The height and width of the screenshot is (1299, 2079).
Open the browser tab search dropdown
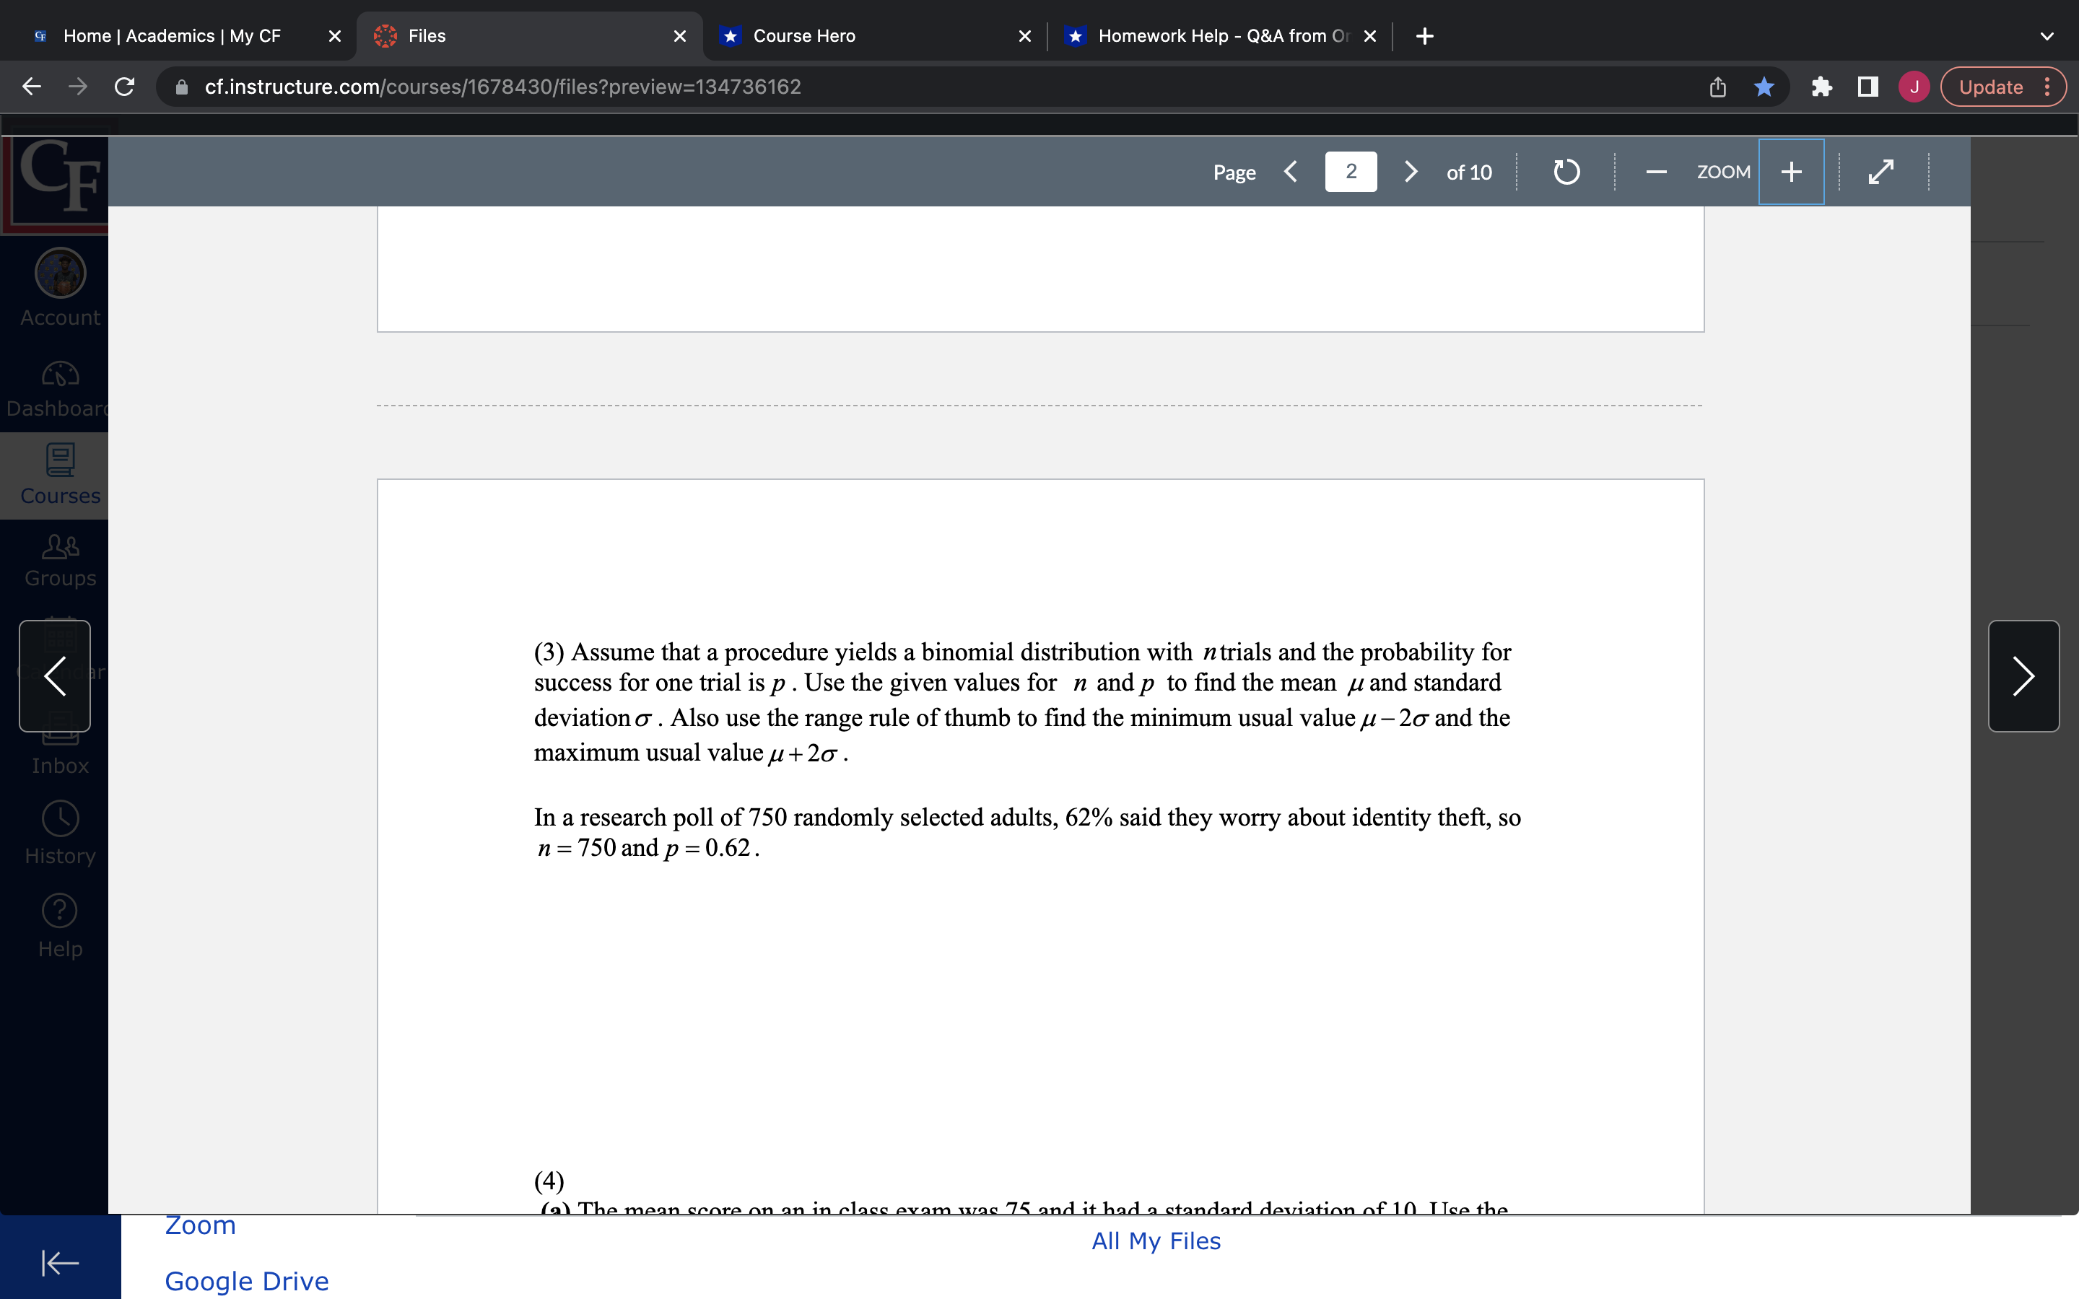click(x=2047, y=36)
